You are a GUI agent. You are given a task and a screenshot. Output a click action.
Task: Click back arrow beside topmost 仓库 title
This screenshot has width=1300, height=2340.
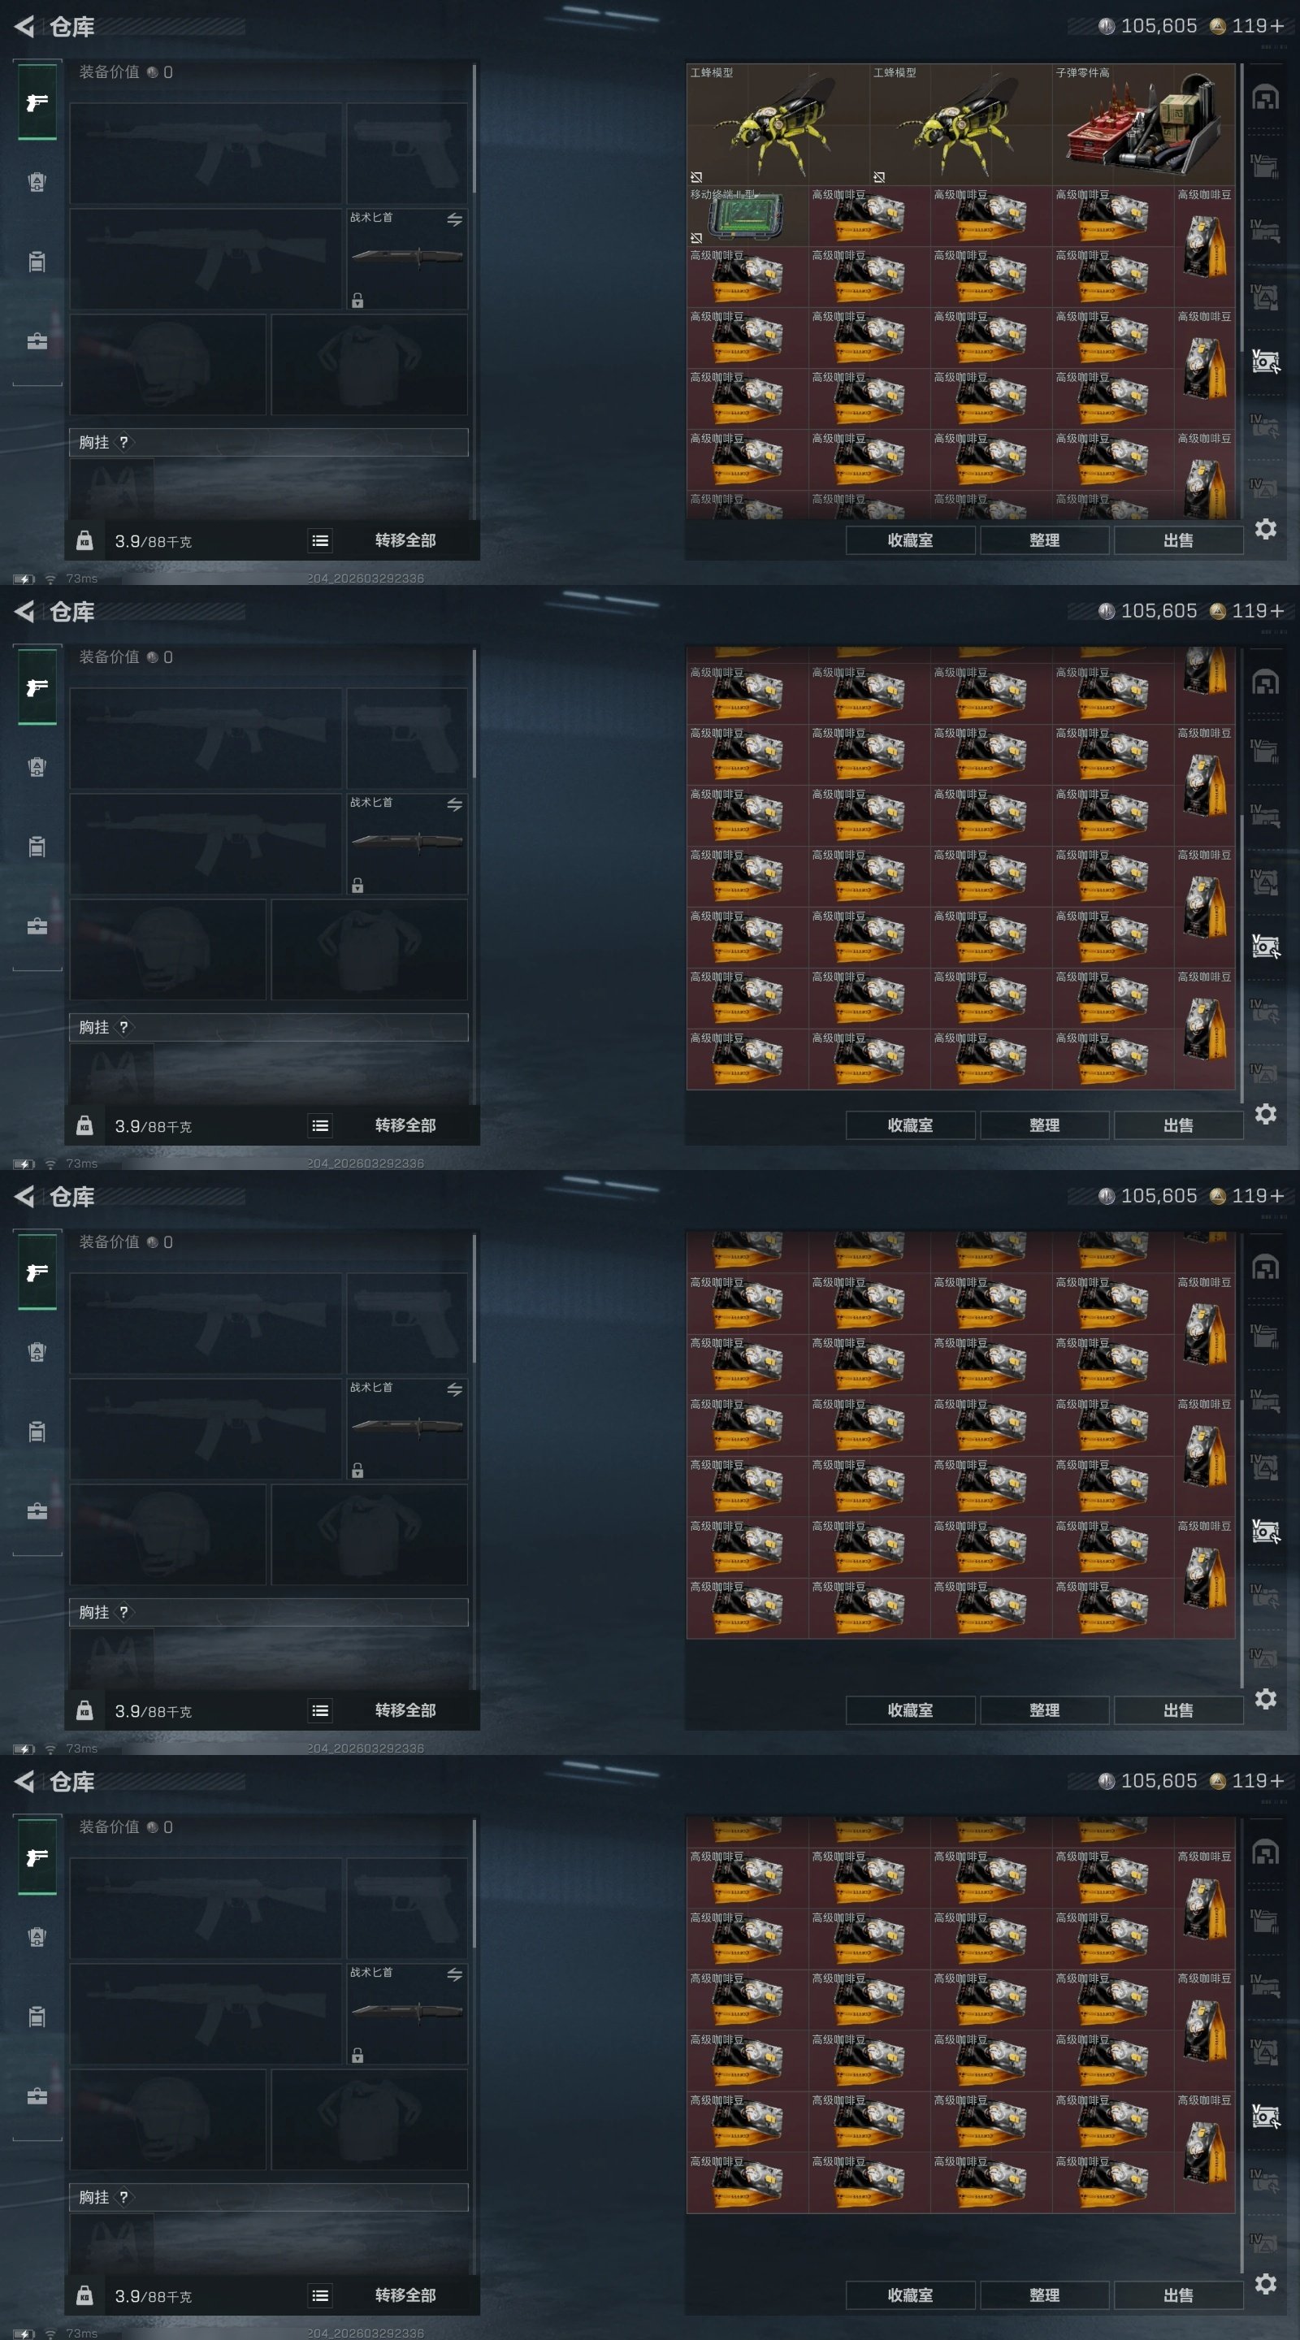(x=24, y=28)
